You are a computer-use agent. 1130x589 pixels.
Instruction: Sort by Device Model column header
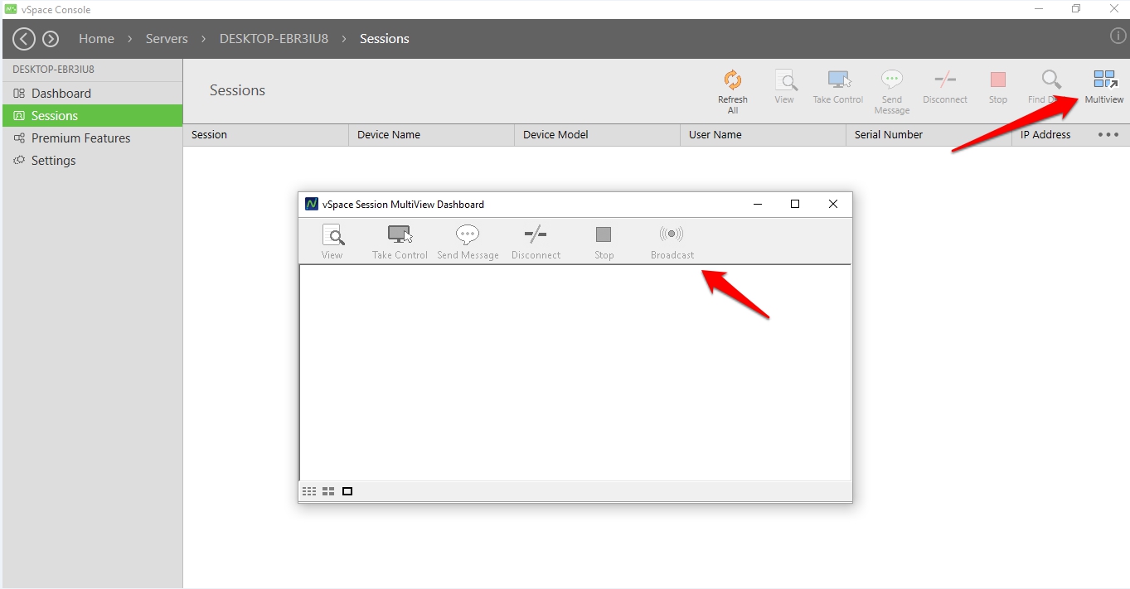coord(597,135)
